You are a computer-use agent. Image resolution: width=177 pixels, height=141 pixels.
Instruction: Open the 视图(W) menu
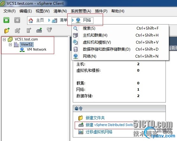pyautogui.click(x=42, y=11)
